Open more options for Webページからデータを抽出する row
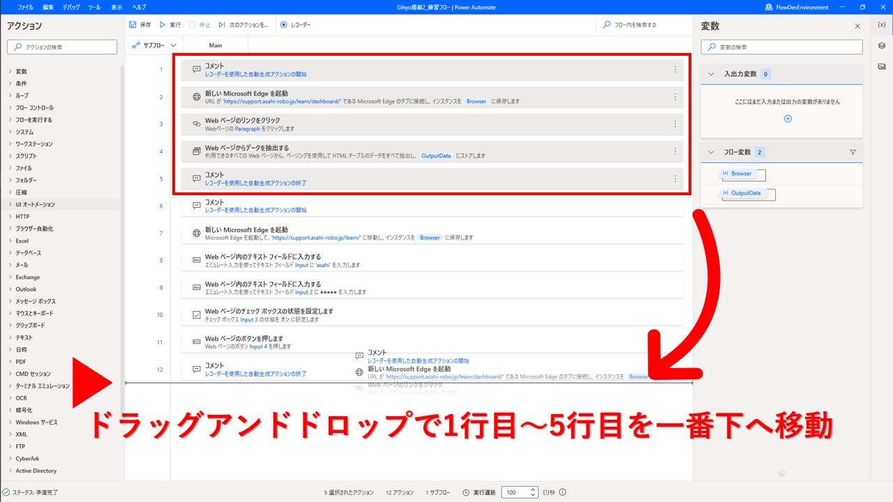Viewport: 893px width, 502px height. 675,151
